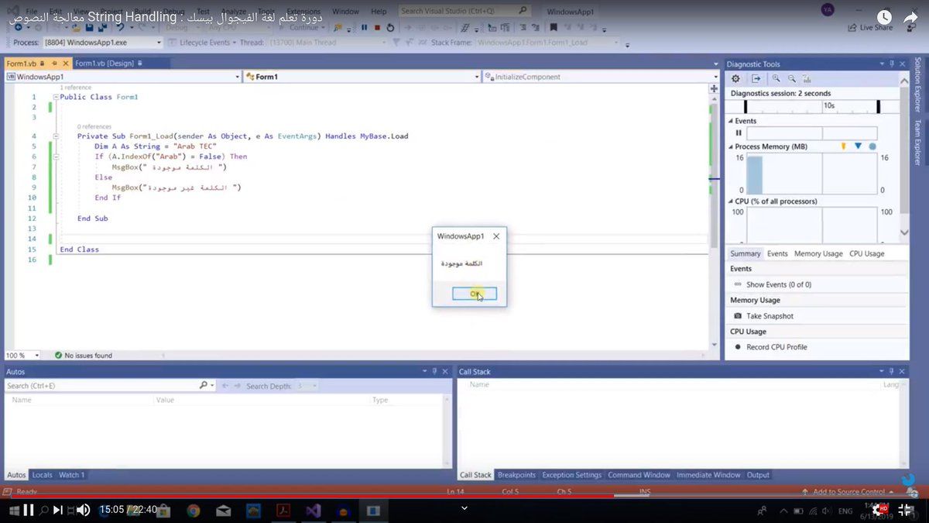This screenshot has width=929, height=523.
Task: Open the Immediate Window tab
Action: pyautogui.click(x=708, y=475)
